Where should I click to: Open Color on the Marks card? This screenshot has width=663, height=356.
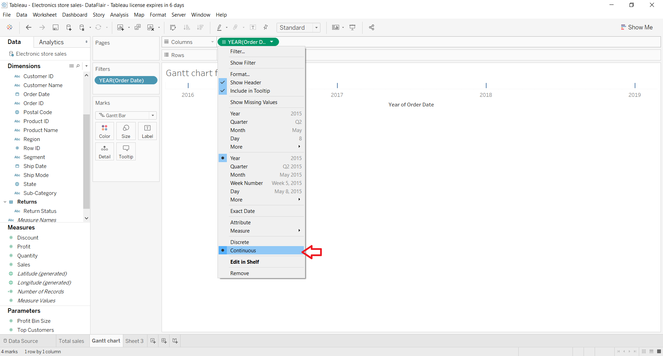104,131
